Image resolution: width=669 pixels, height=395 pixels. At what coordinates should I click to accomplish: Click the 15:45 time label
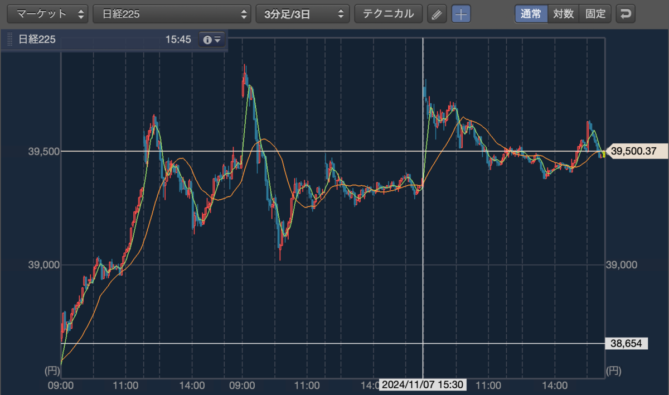pyautogui.click(x=178, y=40)
